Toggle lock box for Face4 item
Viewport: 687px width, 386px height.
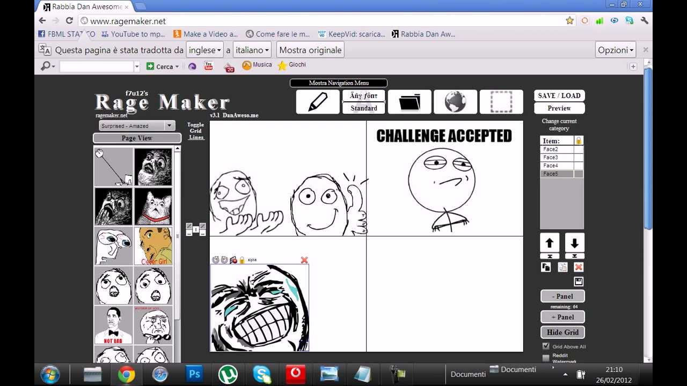(579, 166)
